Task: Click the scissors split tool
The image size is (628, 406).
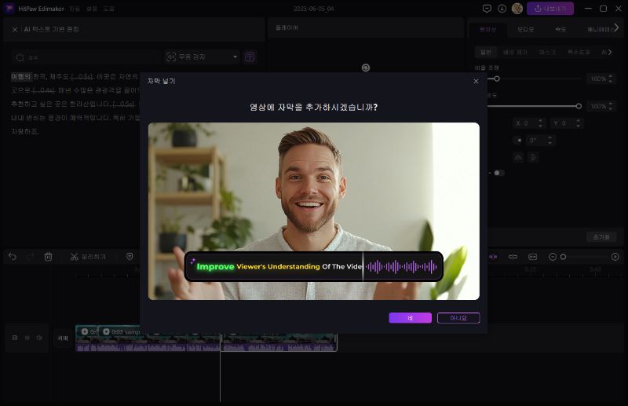Action: [x=74, y=257]
